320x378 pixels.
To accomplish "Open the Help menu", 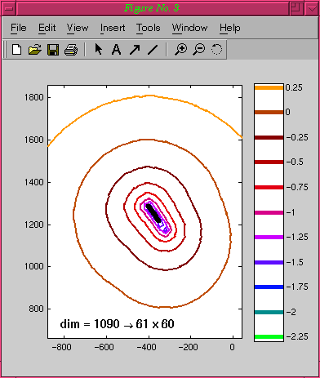I will tap(230, 28).
